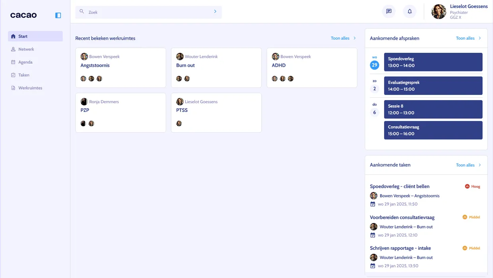This screenshot has width=493, height=278.
Task: Click the chevron beside afspraken Toon alles
Action: pyautogui.click(x=480, y=38)
